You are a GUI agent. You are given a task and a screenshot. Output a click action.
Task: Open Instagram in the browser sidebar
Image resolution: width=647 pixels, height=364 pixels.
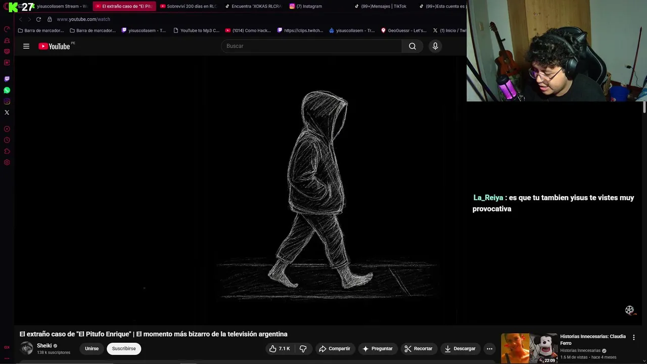(7, 101)
